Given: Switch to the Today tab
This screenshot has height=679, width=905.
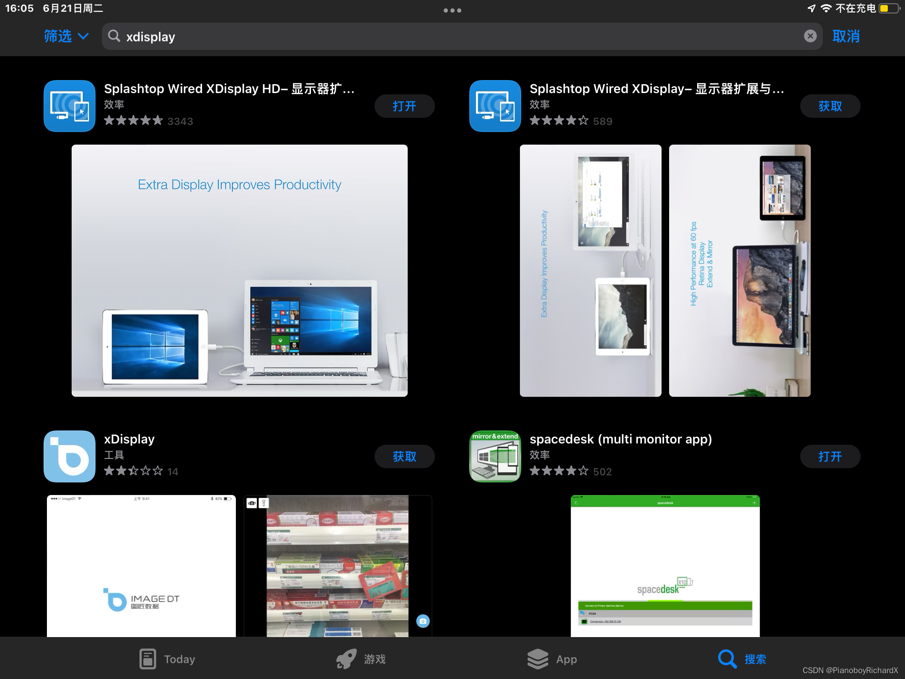Looking at the screenshot, I should pyautogui.click(x=167, y=658).
